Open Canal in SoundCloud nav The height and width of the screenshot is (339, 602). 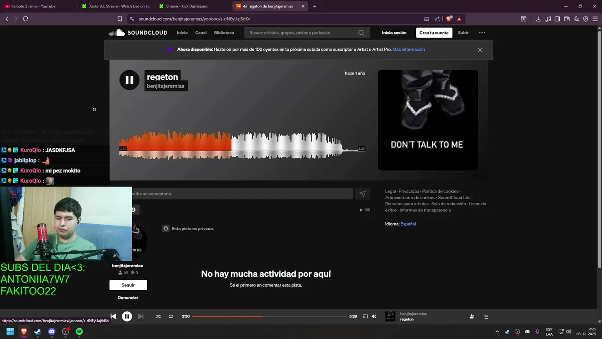point(201,33)
